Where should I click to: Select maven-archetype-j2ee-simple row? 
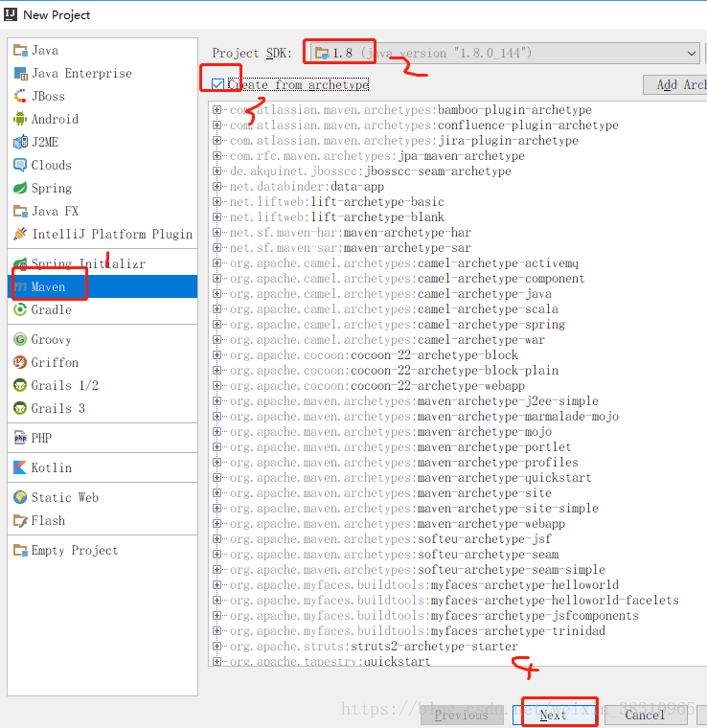click(x=414, y=400)
